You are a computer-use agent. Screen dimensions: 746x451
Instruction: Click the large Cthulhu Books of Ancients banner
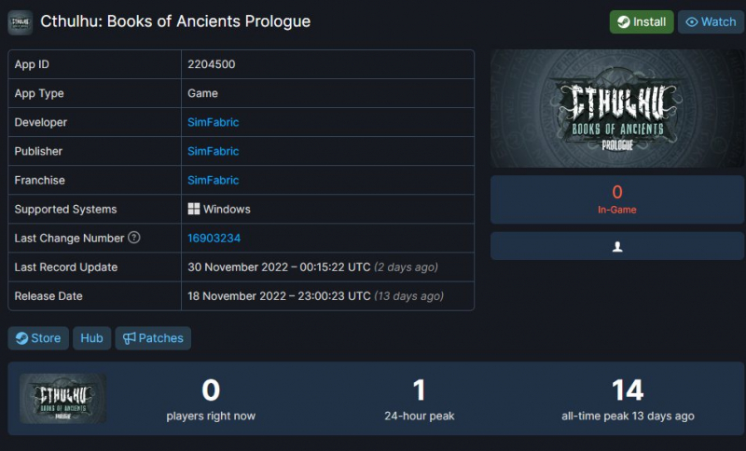617,108
